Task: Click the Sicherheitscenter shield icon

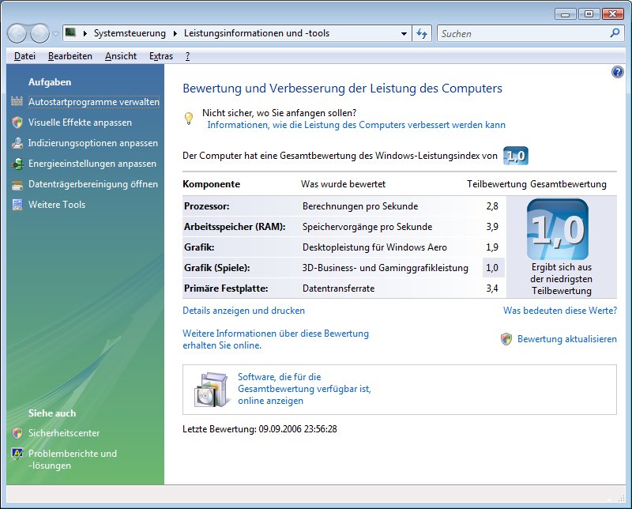Action: click(17, 433)
